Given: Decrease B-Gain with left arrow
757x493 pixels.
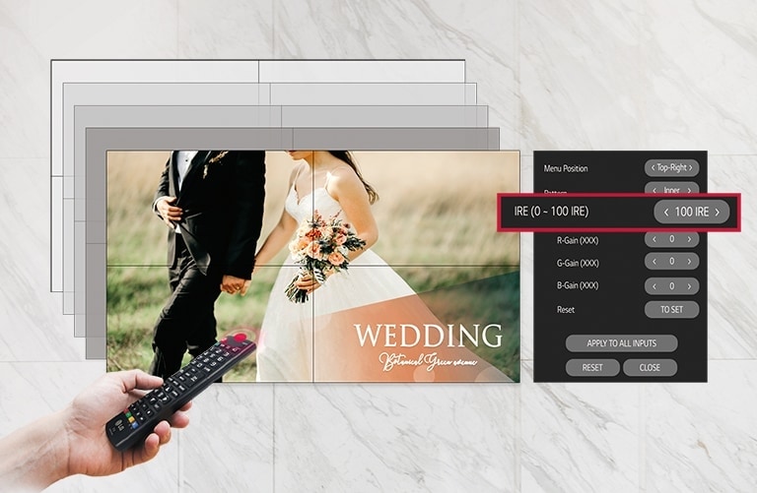Looking at the screenshot, I should tap(654, 285).
